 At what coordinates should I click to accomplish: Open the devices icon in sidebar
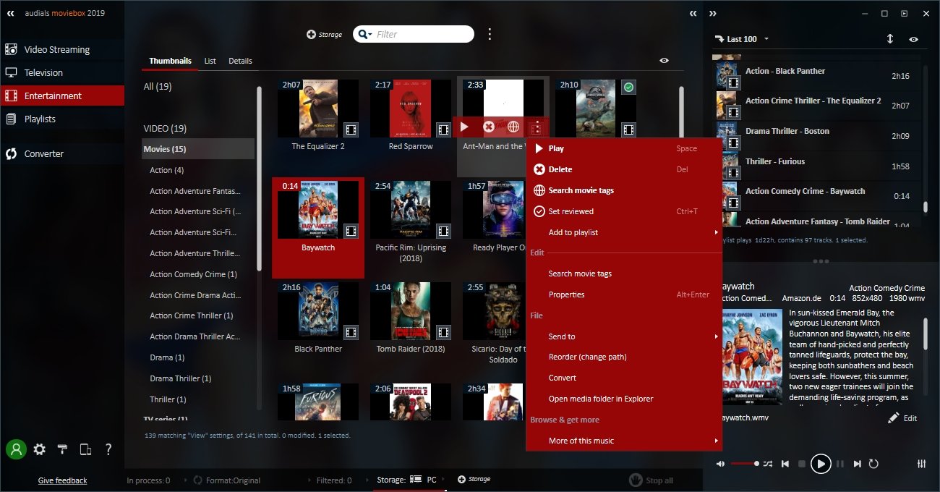coord(85,449)
